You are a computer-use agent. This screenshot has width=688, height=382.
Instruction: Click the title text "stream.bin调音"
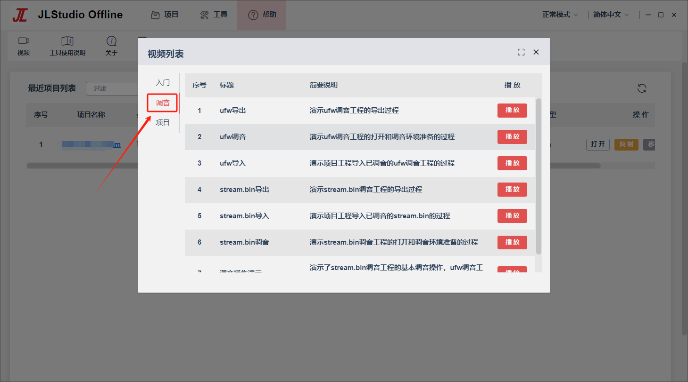(244, 242)
